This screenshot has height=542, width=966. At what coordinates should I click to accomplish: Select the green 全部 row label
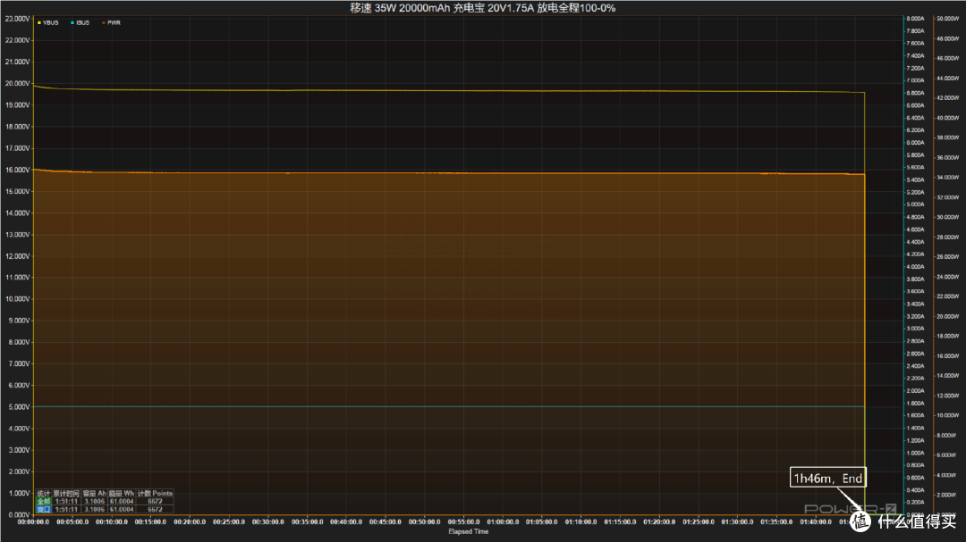click(43, 502)
